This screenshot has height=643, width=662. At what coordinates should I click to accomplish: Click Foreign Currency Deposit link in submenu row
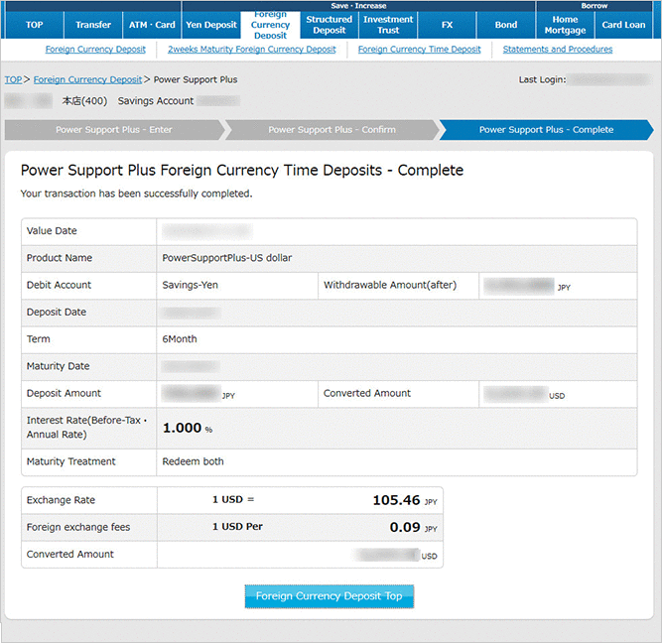coord(95,50)
